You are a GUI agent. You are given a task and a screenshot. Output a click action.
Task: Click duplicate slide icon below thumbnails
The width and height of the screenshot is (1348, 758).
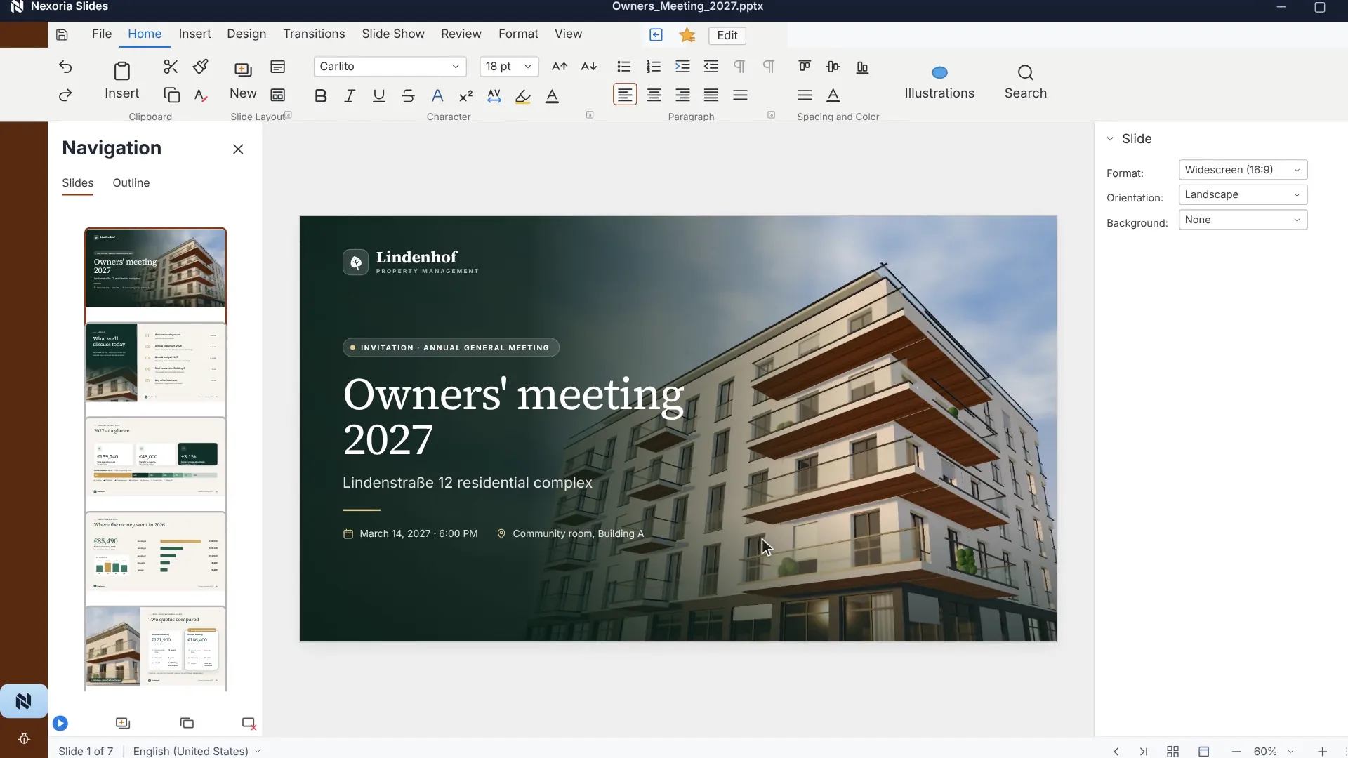pyautogui.click(x=187, y=723)
